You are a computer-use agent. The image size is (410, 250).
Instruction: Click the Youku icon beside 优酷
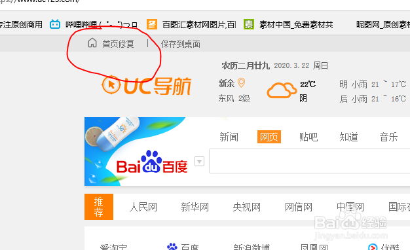(x=373, y=247)
